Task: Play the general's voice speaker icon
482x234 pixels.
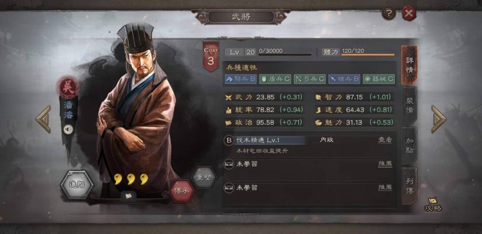Action: tap(68, 129)
